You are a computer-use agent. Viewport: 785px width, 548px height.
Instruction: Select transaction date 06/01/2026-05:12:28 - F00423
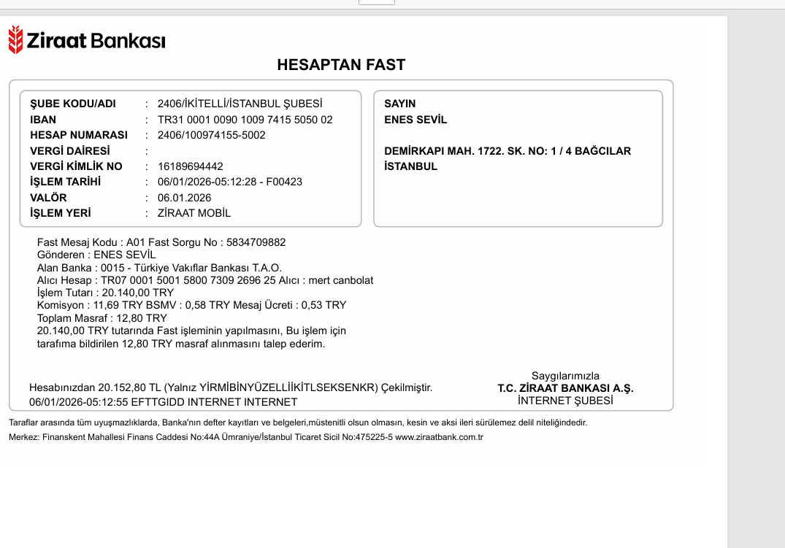(230, 182)
